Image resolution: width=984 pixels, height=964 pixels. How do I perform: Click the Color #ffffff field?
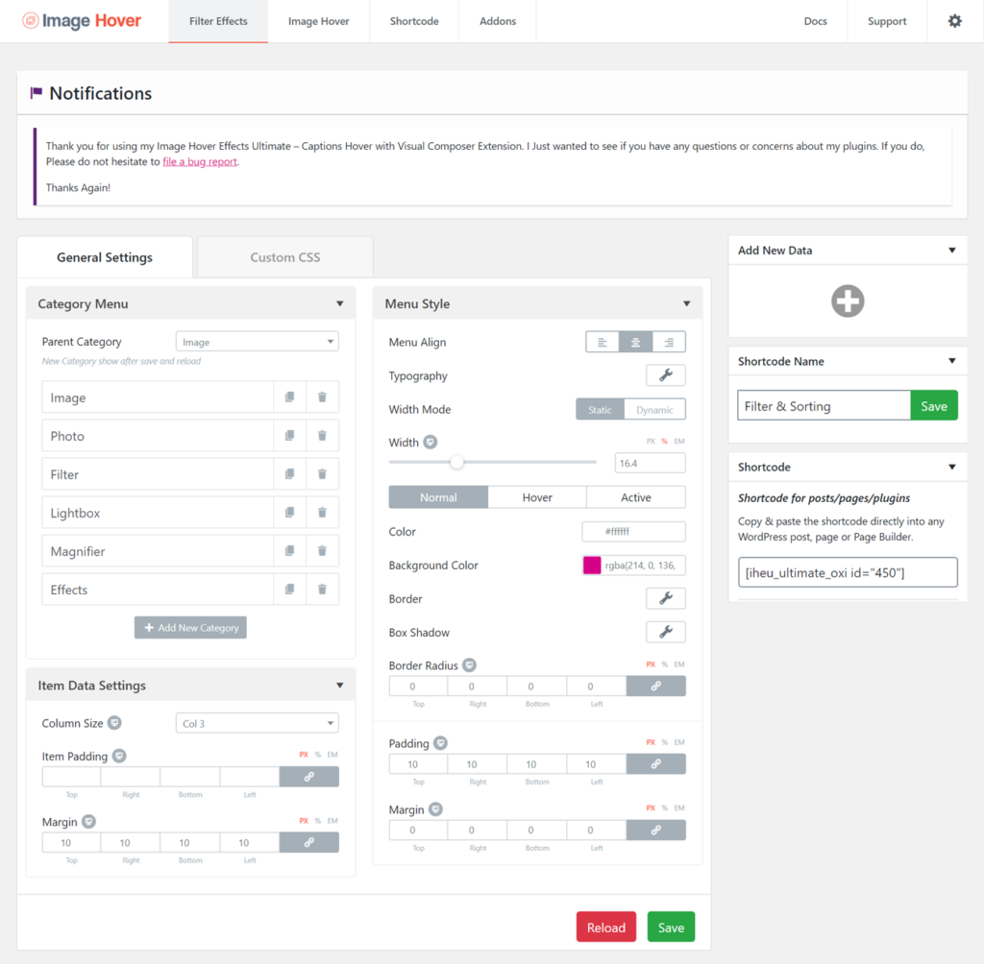coord(634,531)
